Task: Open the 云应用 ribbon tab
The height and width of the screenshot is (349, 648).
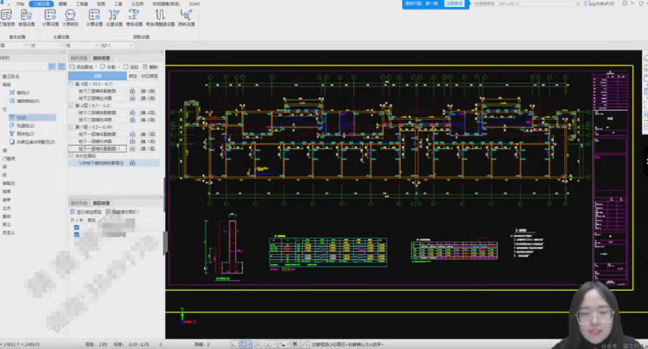Action: (137, 4)
